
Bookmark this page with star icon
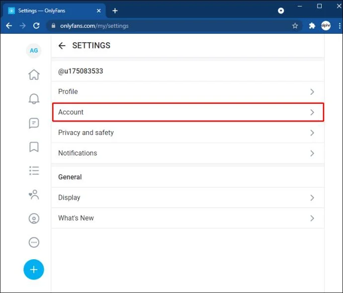295,26
